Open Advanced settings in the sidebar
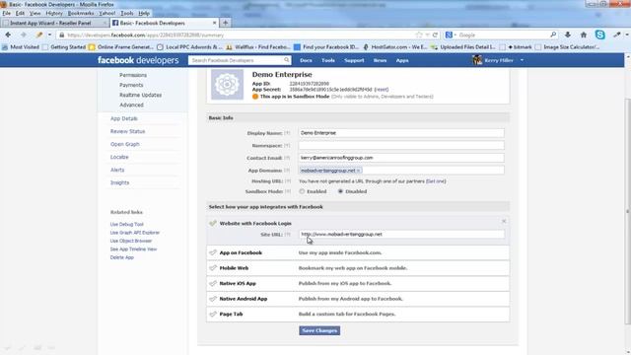 pyautogui.click(x=131, y=106)
